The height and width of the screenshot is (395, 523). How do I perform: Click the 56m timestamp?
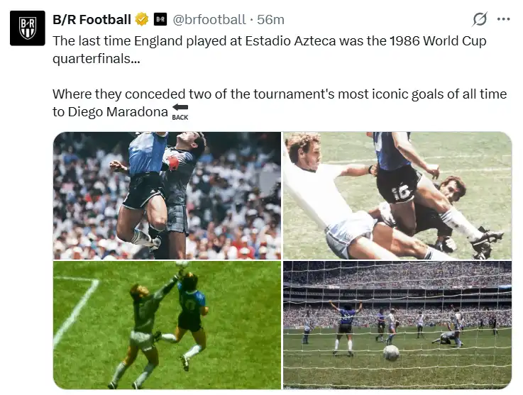[x=270, y=19]
